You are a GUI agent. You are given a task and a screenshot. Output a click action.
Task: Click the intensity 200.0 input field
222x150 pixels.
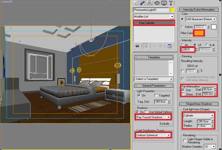click(x=188, y=49)
